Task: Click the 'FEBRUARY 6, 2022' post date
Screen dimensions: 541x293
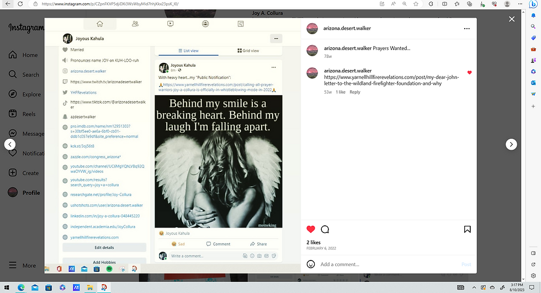Action: pos(321,248)
